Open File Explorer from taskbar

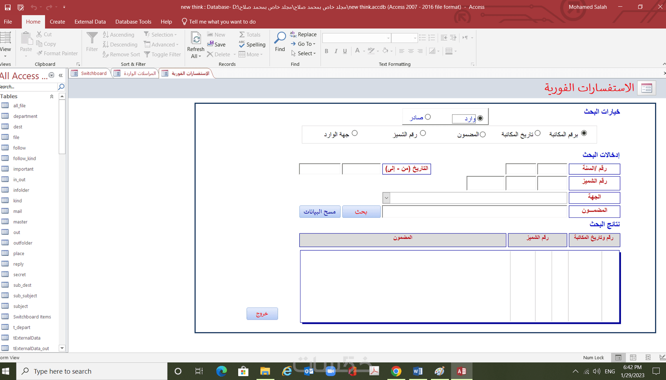tap(265, 371)
